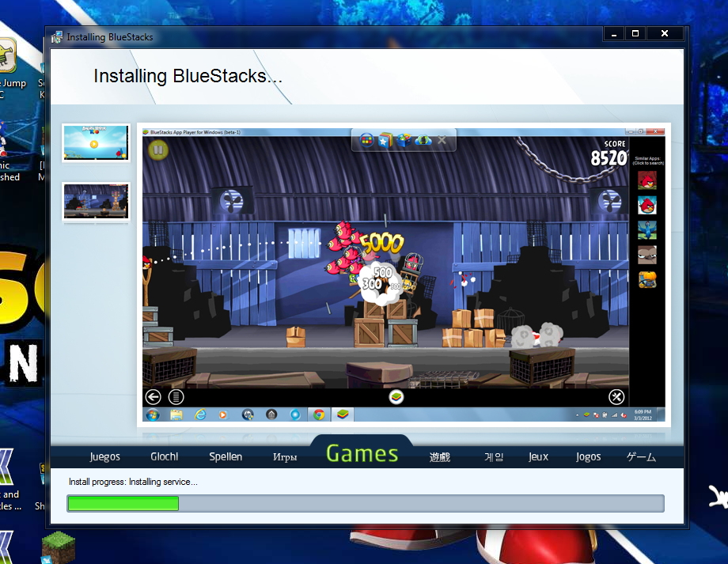Open Internet Explorer in inner taskbar

200,414
